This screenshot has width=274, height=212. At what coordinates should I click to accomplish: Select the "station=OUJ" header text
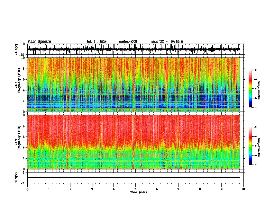pyautogui.click(x=128, y=42)
